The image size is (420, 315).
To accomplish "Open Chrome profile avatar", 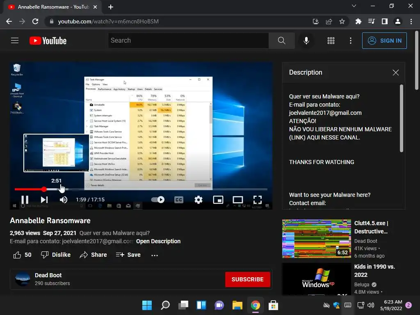I will point(398,21).
